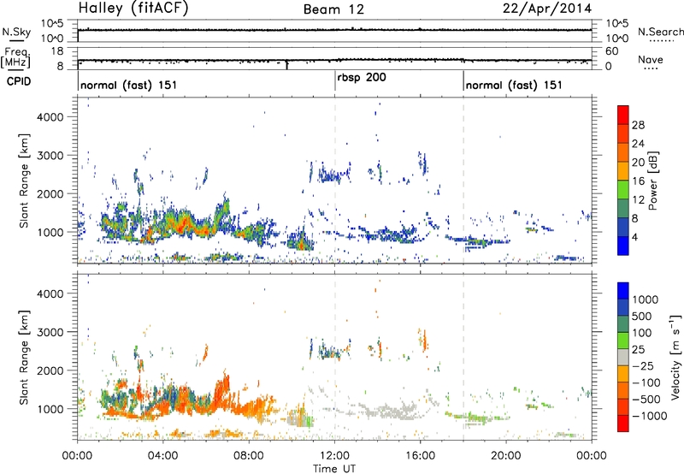Image resolution: width=684 pixels, height=474 pixels.
Task: Click the date '22/Apr/2014'
Action: click(x=547, y=9)
